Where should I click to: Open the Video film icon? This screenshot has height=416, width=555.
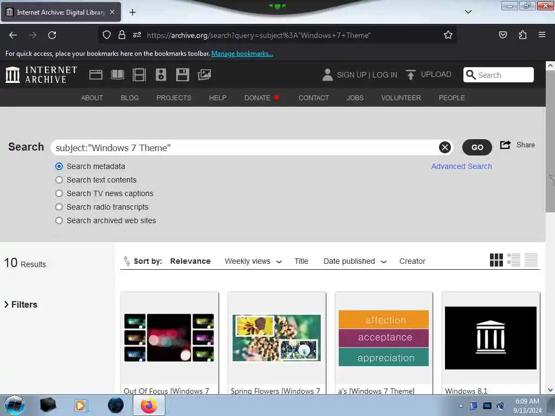coord(139,75)
